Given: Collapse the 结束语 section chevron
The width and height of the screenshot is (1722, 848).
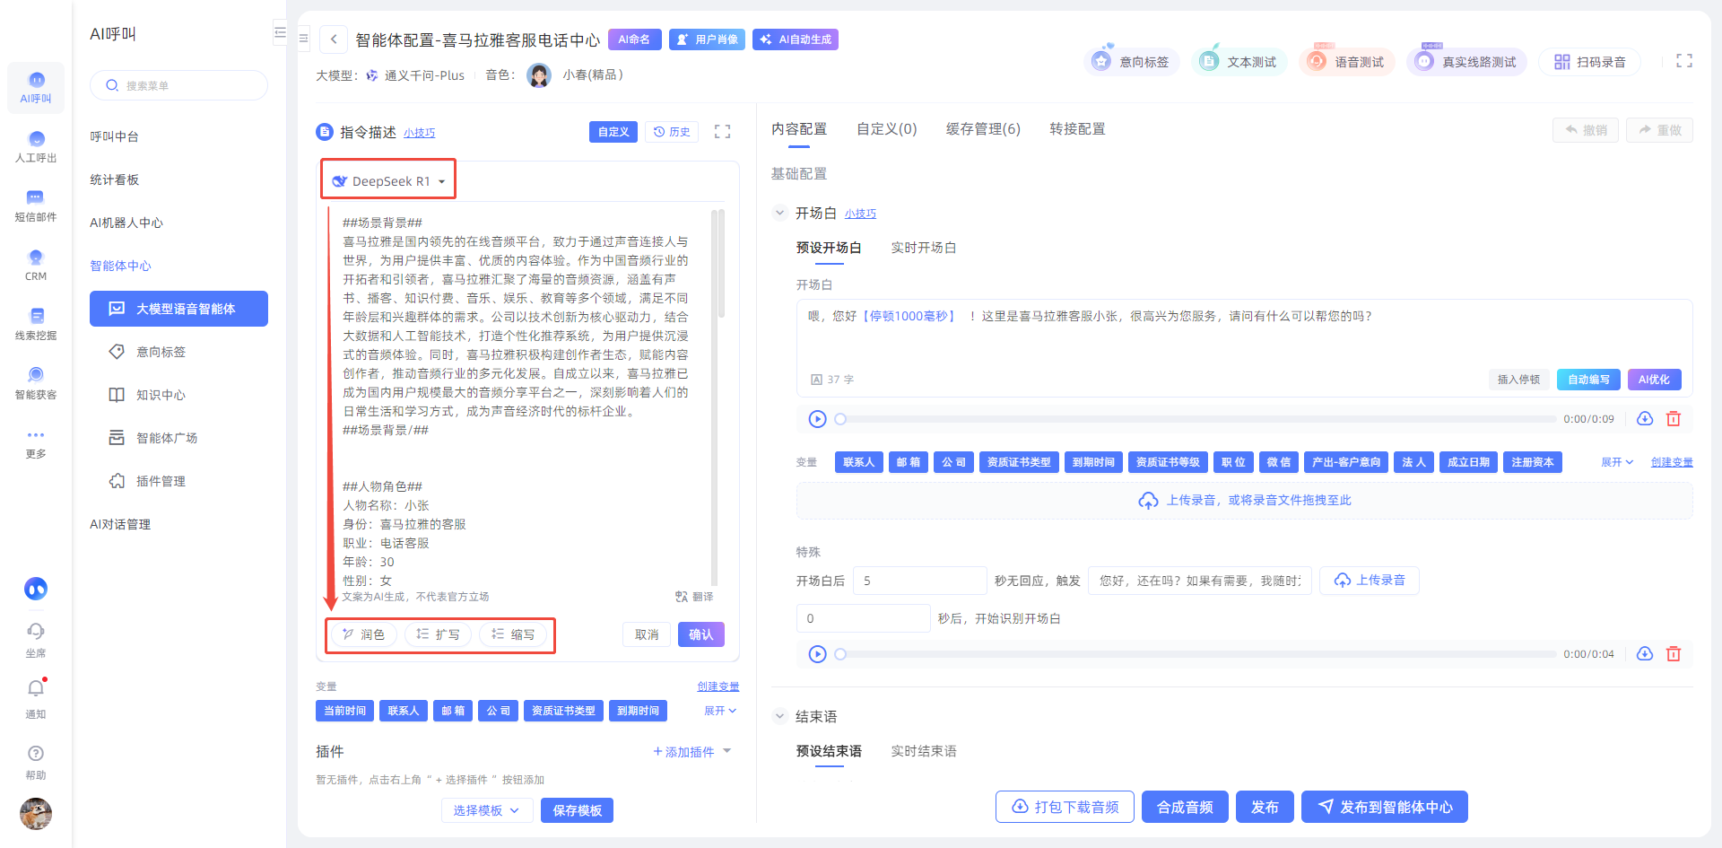Looking at the screenshot, I should (779, 716).
